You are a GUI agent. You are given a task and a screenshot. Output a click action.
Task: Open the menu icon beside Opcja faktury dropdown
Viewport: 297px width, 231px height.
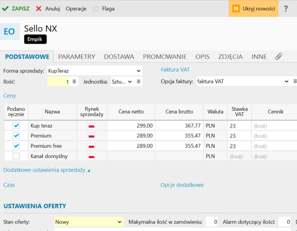295,81
